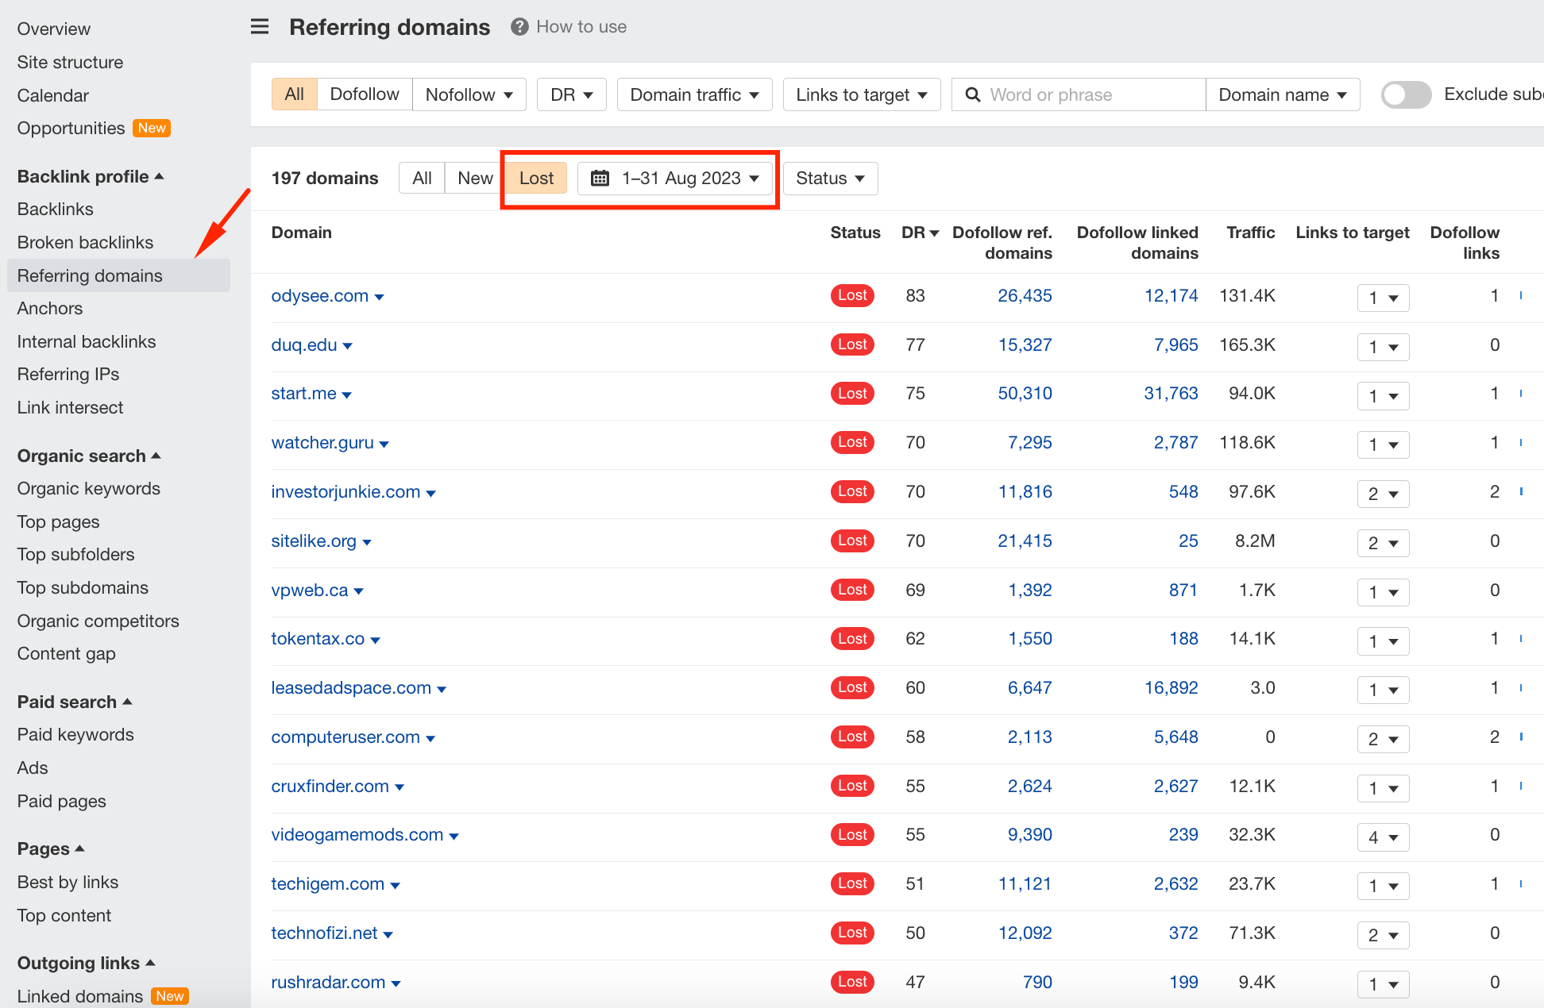
Task: Open the Status filter dropdown
Action: tap(829, 178)
